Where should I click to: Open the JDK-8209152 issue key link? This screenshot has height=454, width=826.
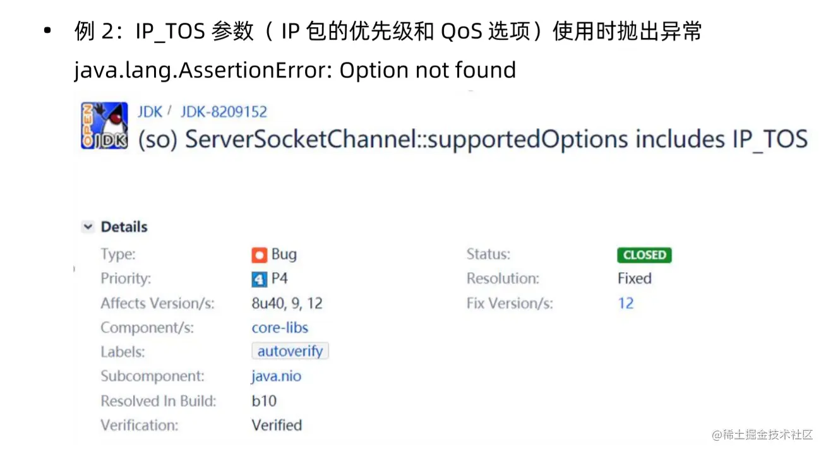pos(224,112)
